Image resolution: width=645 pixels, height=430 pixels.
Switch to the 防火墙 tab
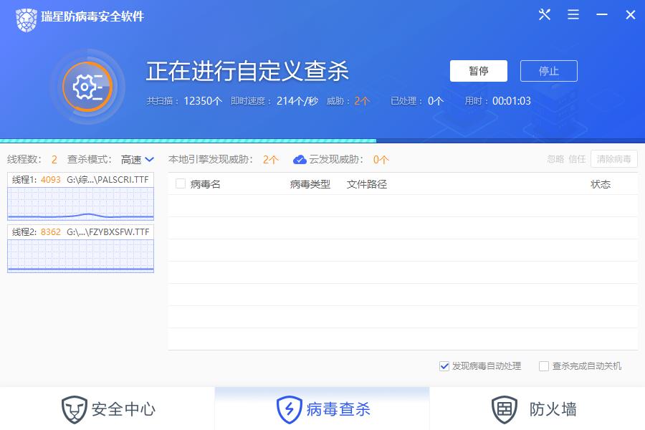[537, 408]
